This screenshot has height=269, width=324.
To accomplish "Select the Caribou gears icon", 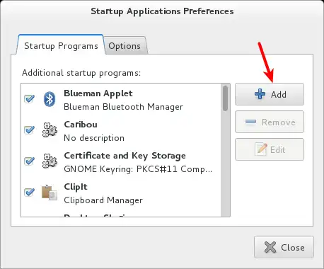I will pos(50,130).
